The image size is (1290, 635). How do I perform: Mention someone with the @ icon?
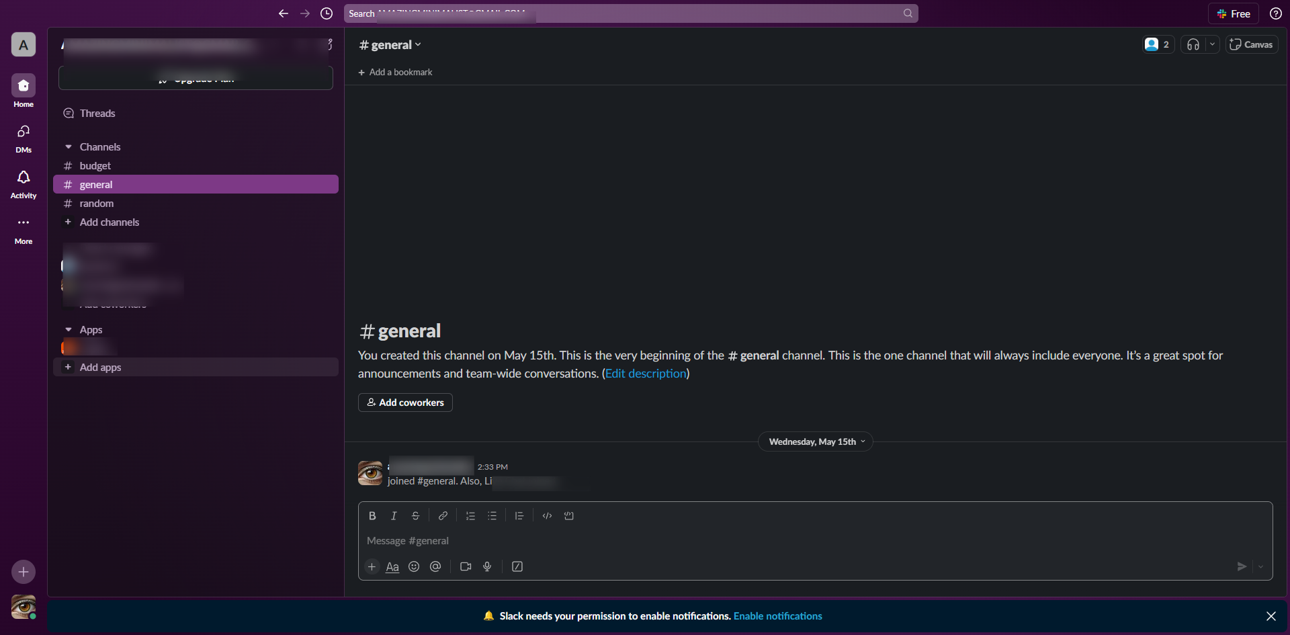435,567
